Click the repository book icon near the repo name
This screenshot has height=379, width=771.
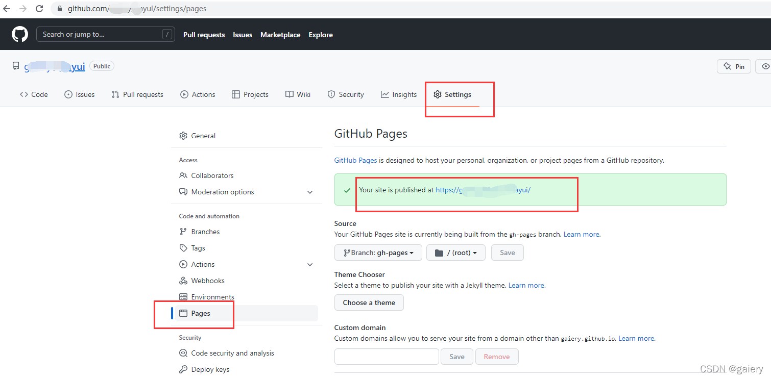tap(16, 66)
